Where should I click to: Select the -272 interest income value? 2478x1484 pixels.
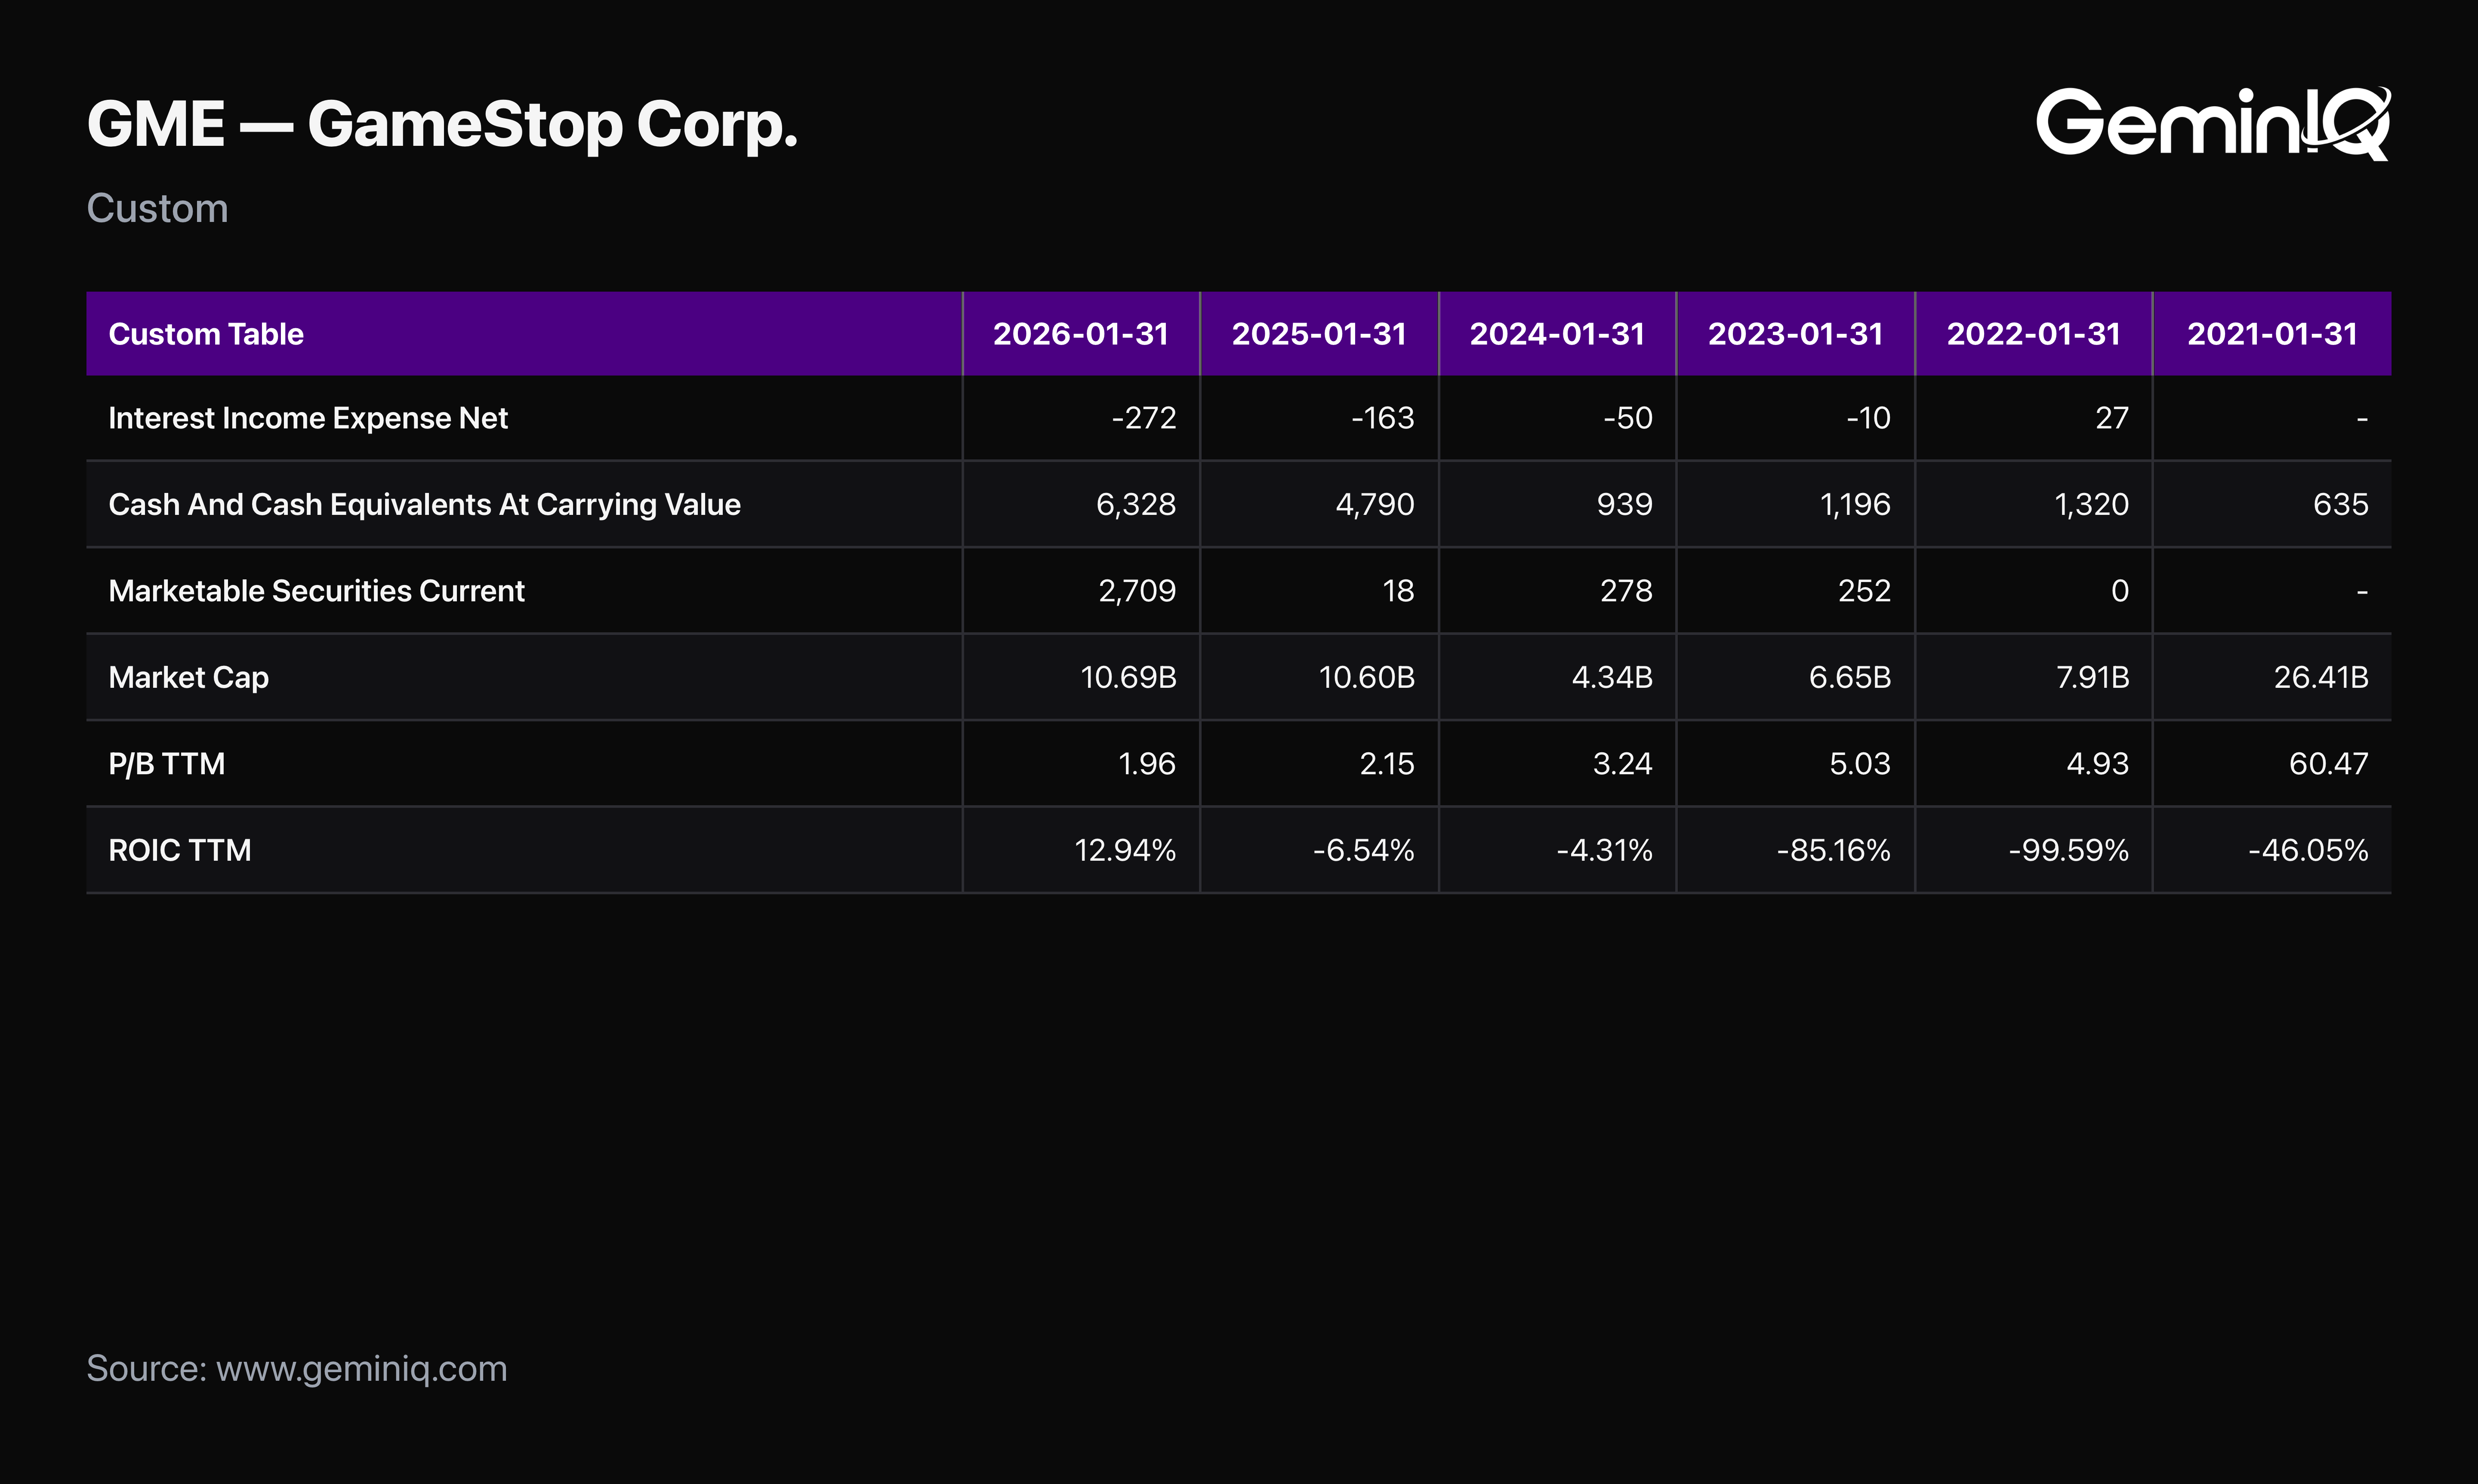click(1144, 418)
